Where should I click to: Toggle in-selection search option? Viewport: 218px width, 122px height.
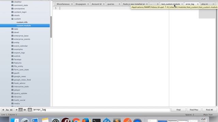25,110
